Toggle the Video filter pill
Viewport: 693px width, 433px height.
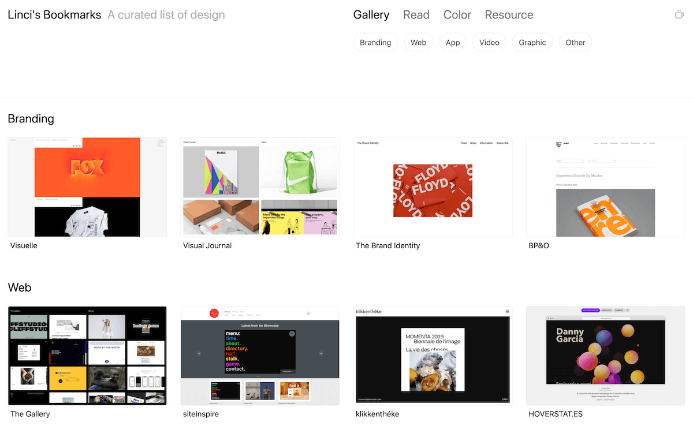(x=489, y=42)
